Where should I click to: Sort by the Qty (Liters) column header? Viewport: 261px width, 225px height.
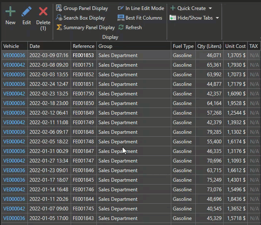pyautogui.click(x=209, y=46)
